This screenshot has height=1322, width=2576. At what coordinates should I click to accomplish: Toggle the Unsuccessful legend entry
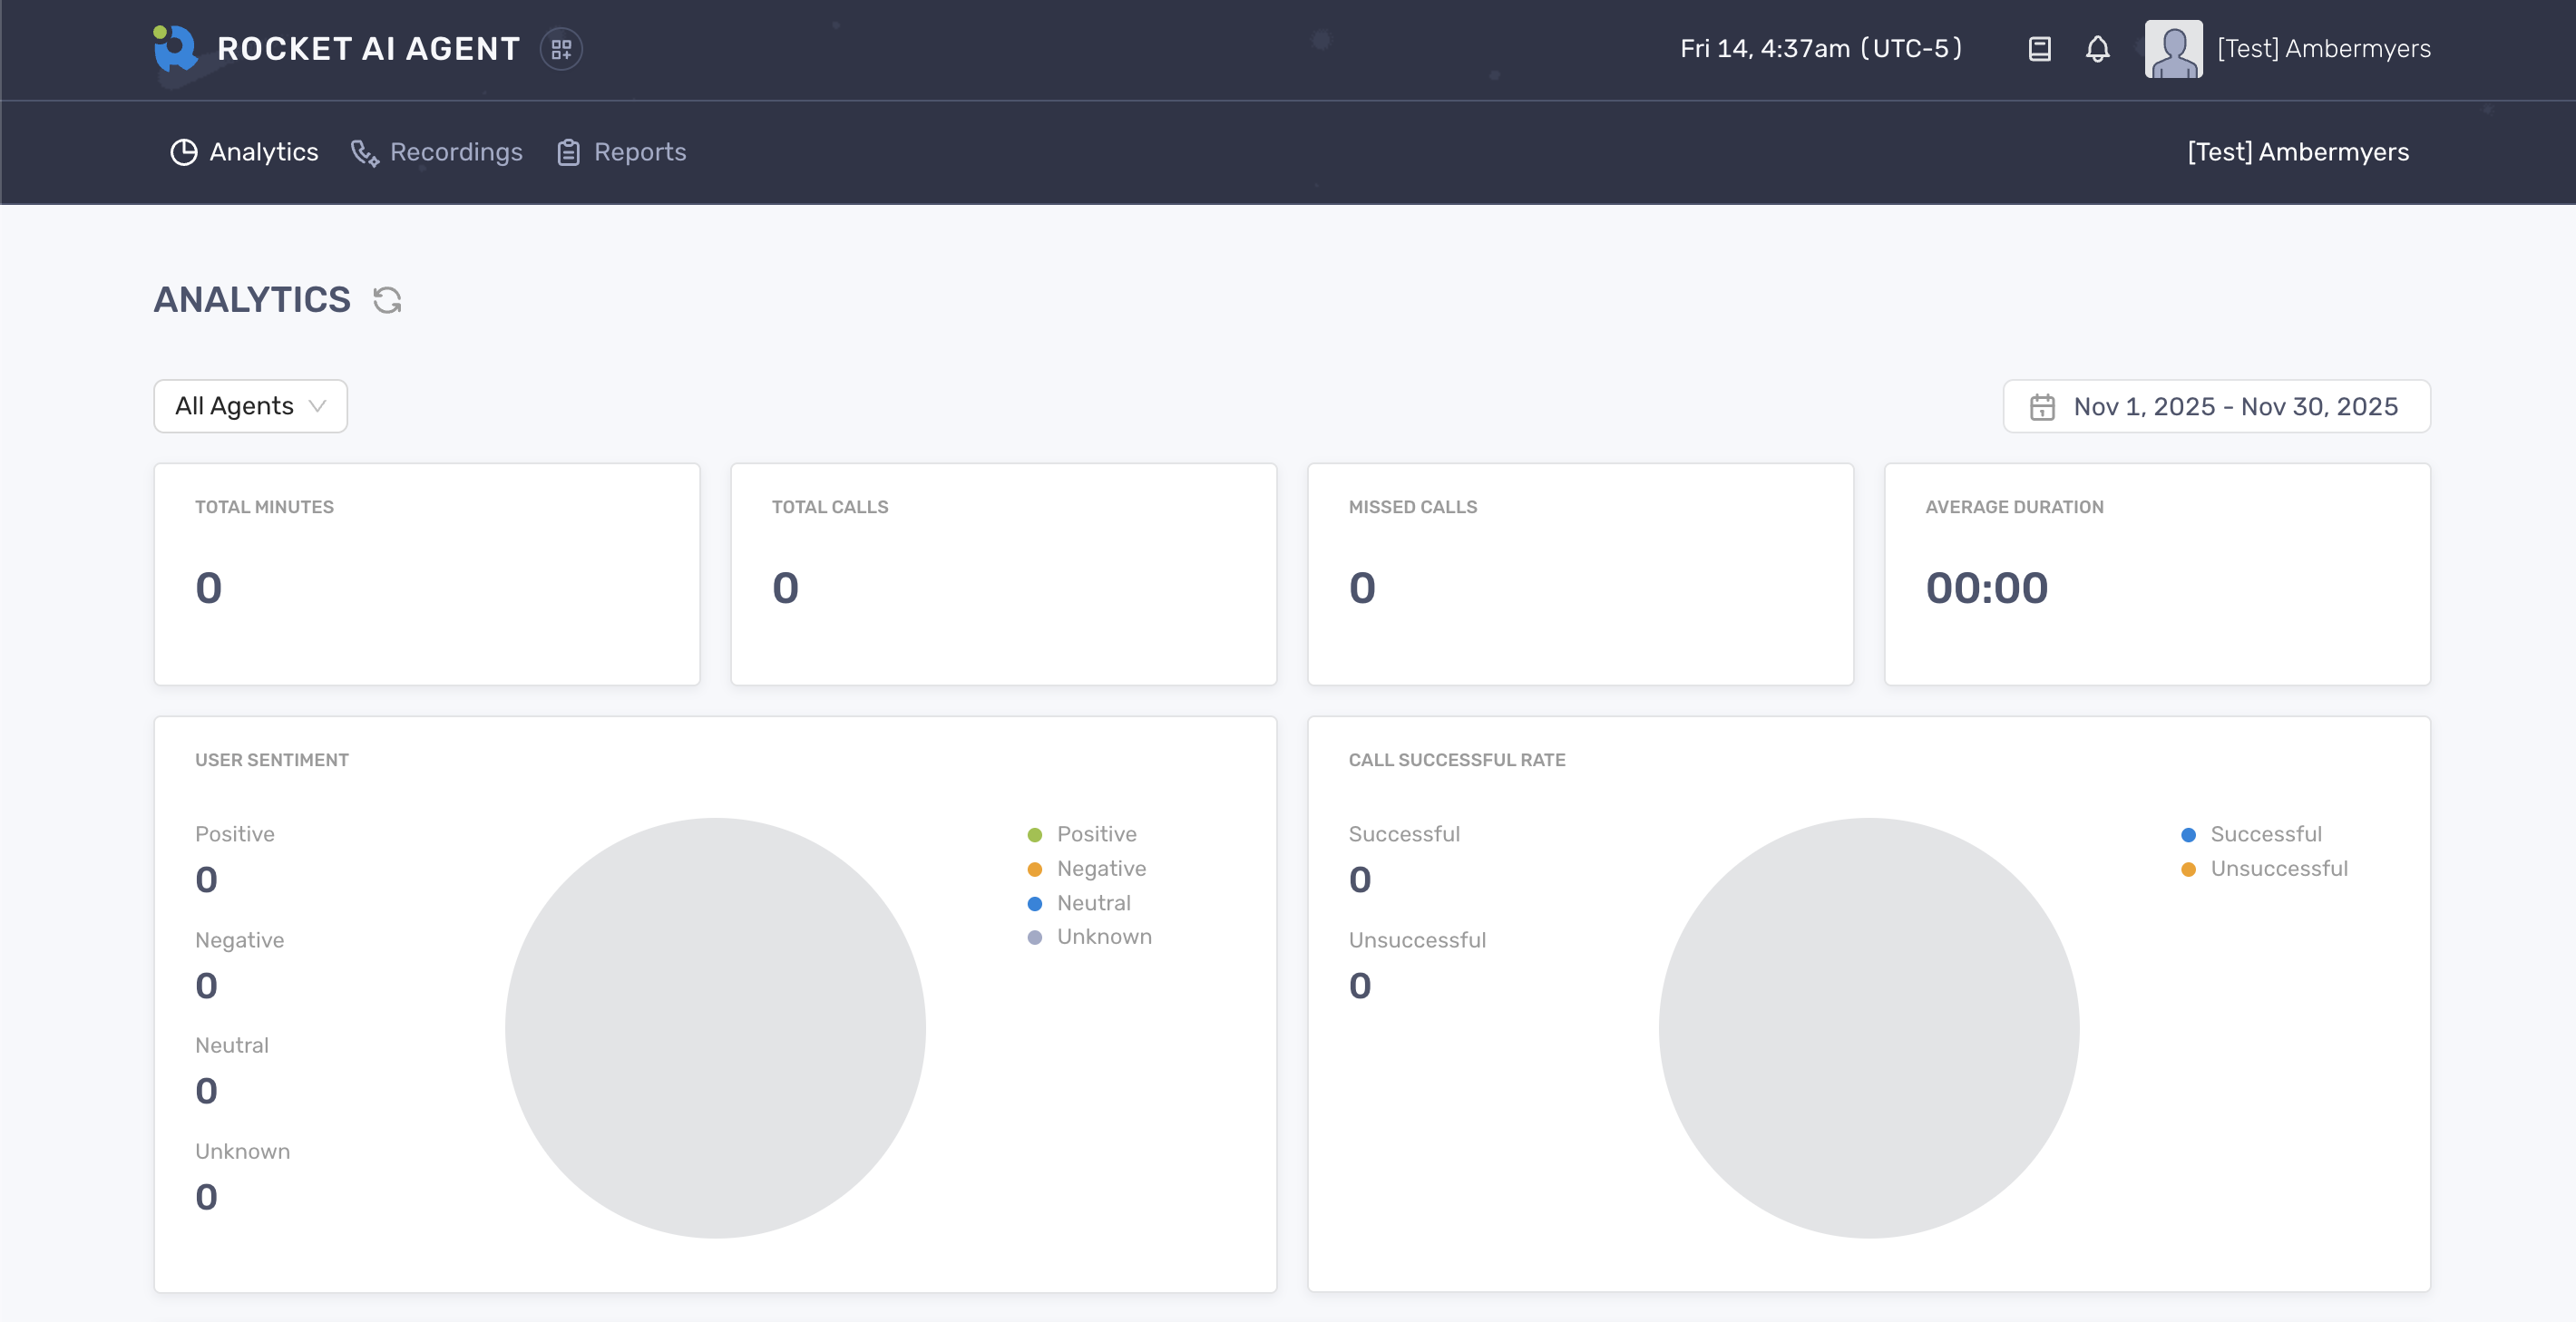pyautogui.click(x=2278, y=869)
